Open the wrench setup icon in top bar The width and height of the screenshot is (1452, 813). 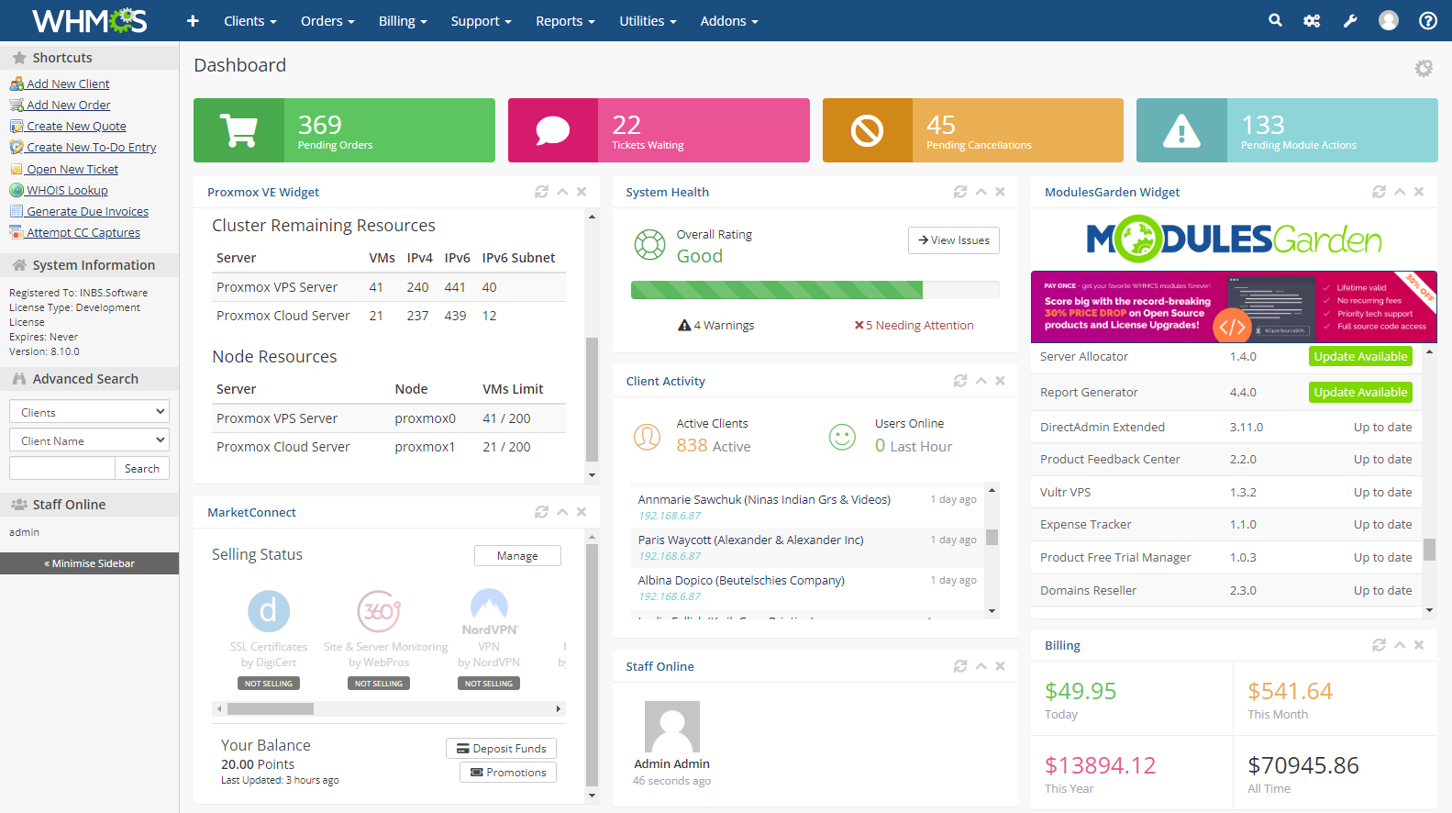1350,20
